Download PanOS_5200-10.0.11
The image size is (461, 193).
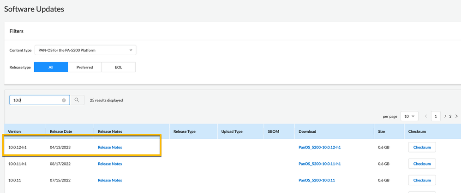point(317,180)
